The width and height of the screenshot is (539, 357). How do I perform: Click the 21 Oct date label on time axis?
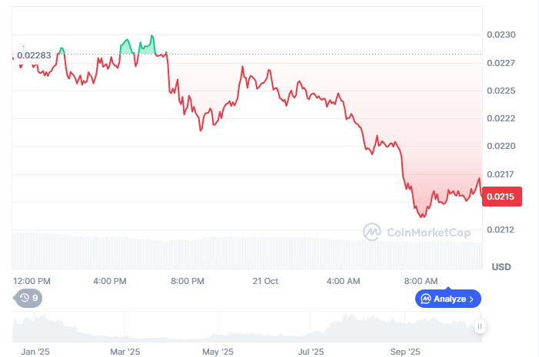click(x=265, y=281)
